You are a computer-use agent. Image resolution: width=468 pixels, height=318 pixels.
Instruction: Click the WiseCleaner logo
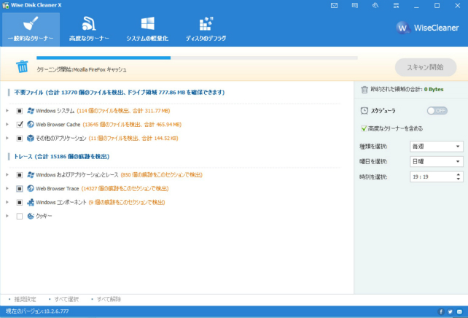pyautogui.click(x=426, y=28)
